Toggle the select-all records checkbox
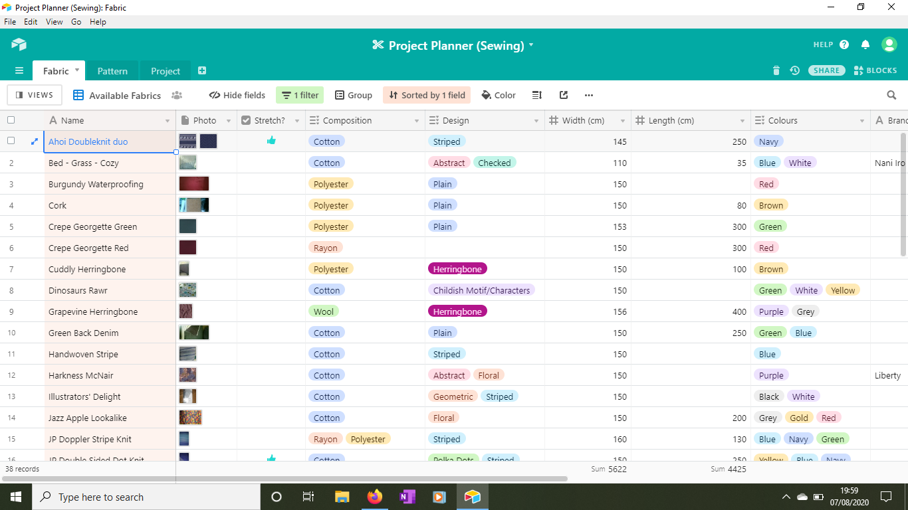 tap(11, 120)
